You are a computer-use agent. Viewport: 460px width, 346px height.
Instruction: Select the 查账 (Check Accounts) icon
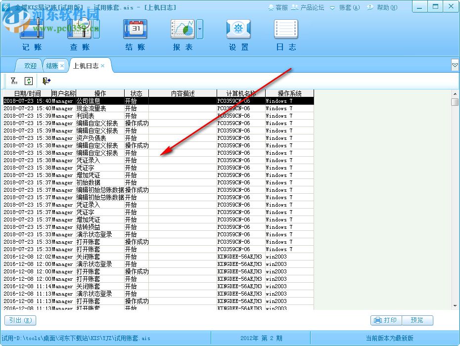pos(78,30)
